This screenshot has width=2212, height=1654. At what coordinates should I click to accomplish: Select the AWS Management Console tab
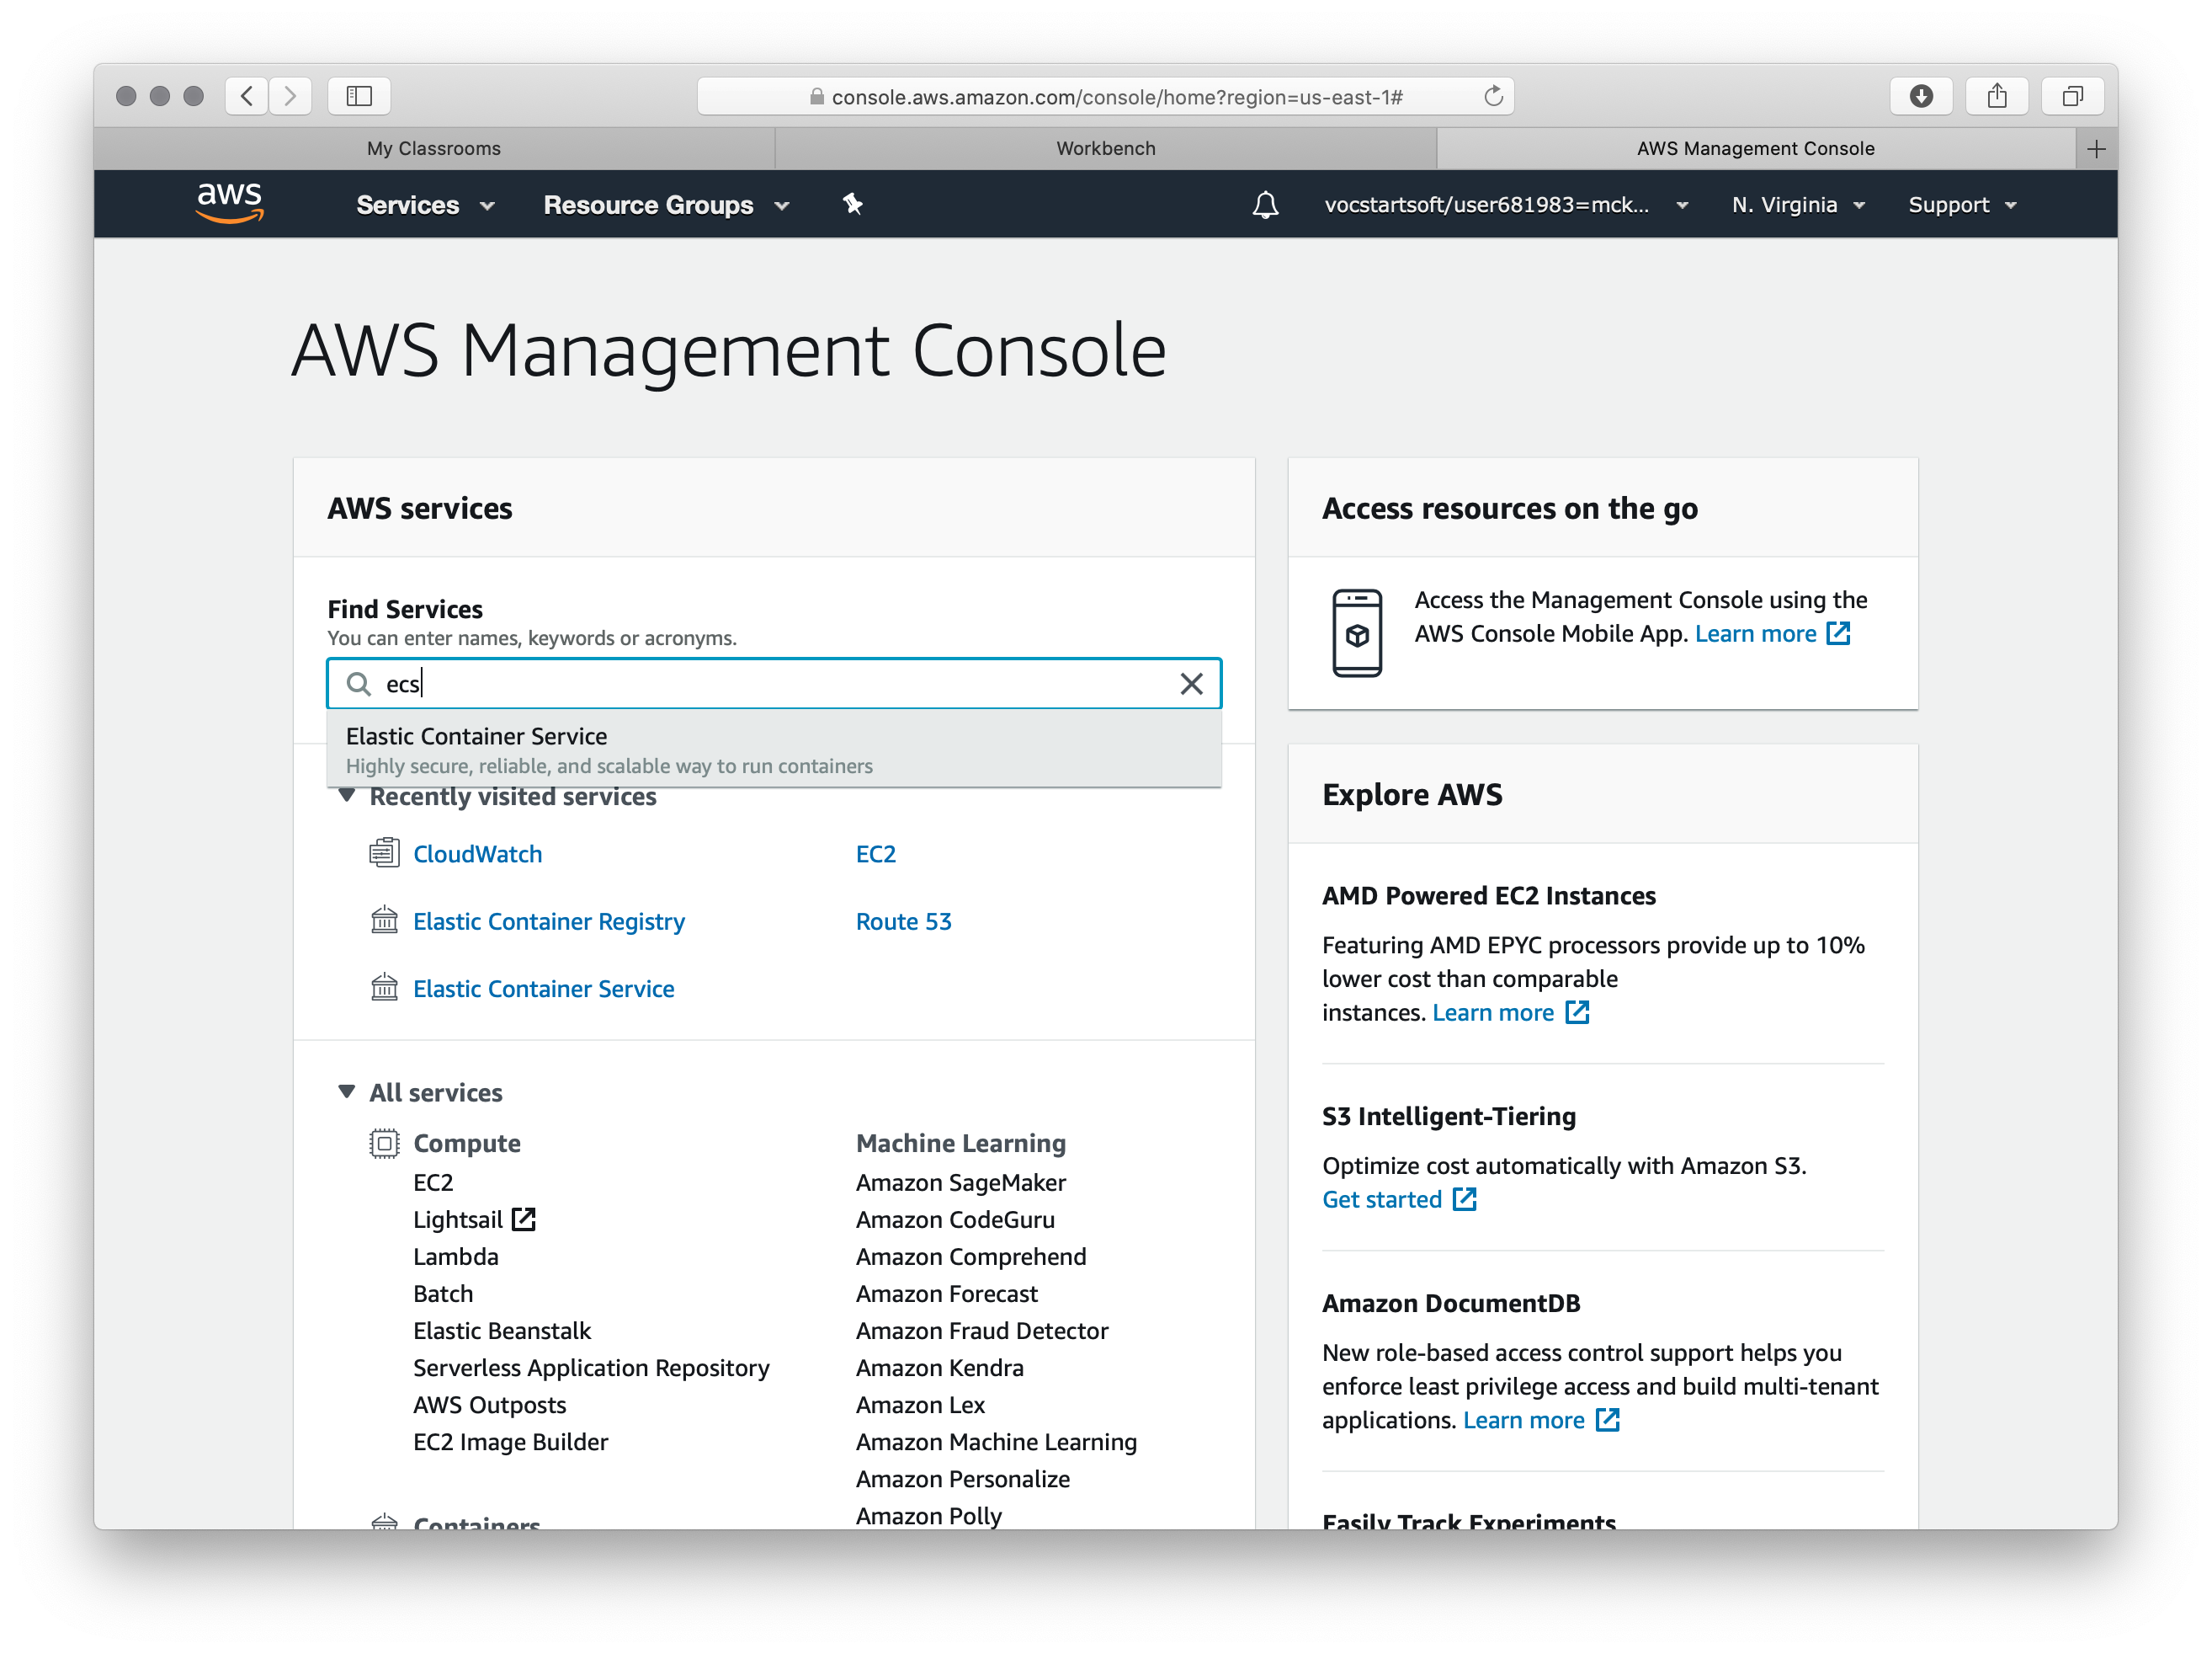tap(1756, 149)
